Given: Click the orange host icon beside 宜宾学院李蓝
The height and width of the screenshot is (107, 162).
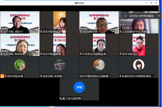Looking at the screenshot, I should pos(2,76).
